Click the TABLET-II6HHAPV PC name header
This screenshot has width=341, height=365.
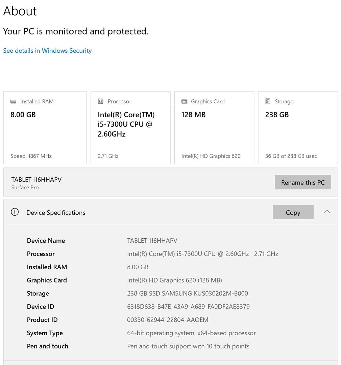coord(36,179)
